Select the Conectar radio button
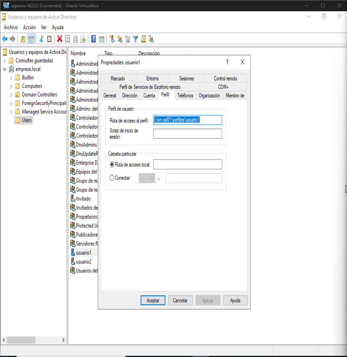This screenshot has height=357, width=347. [112, 178]
